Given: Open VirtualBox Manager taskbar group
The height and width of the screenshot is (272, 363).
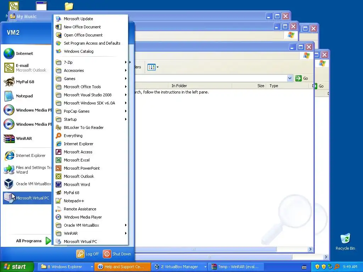Looking at the screenshot, I should pyautogui.click(x=179, y=267).
